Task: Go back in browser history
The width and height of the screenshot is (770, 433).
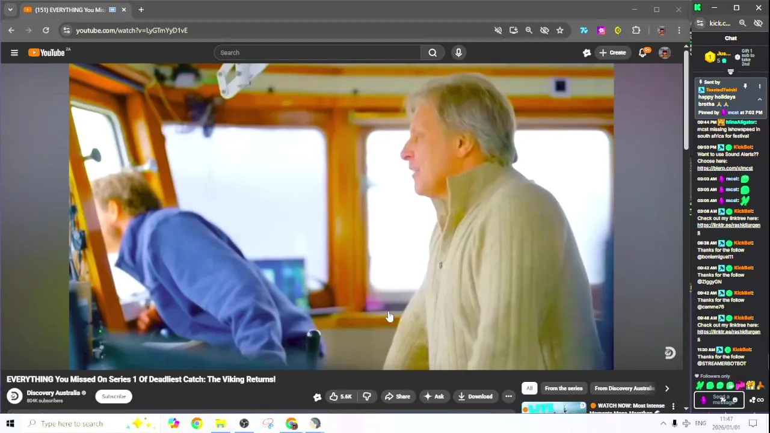Action: [11, 30]
